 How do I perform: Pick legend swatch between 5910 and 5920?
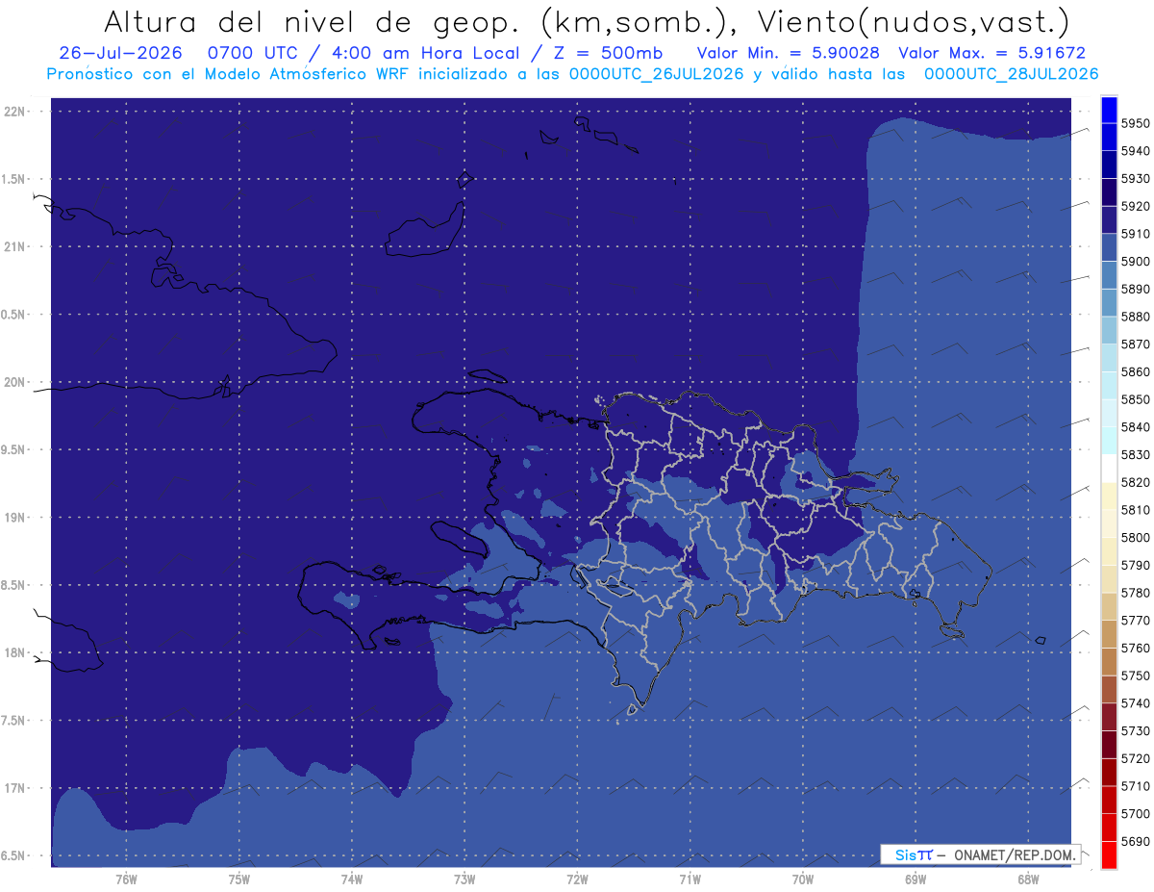1109,220
